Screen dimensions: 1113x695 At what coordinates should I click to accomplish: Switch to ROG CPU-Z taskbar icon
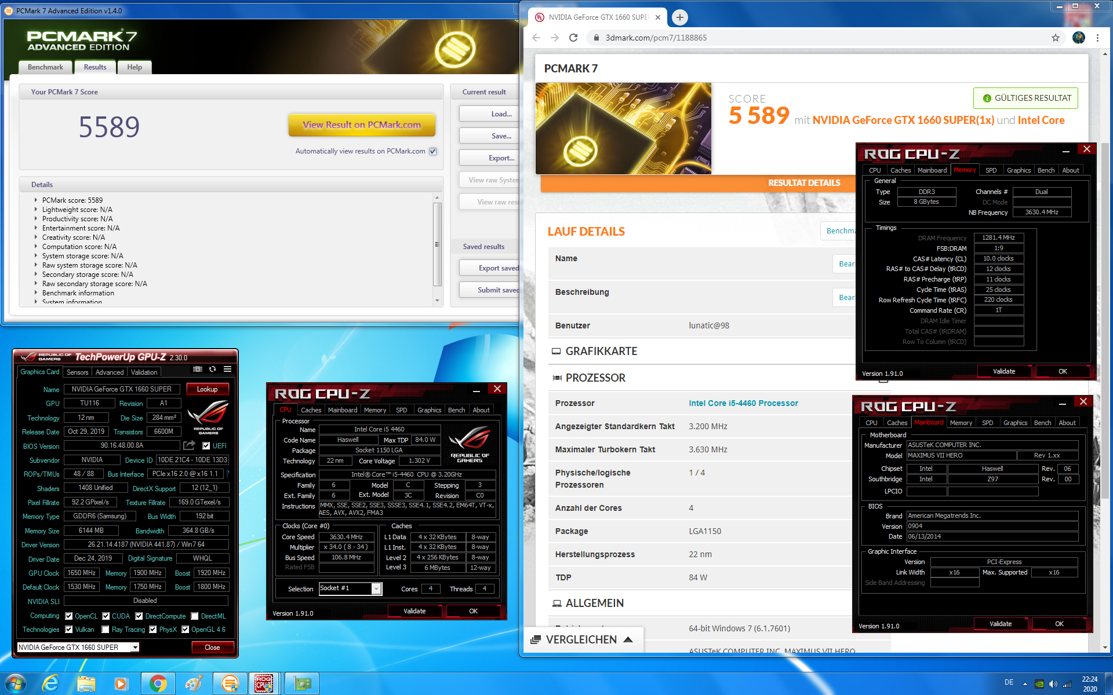click(264, 683)
